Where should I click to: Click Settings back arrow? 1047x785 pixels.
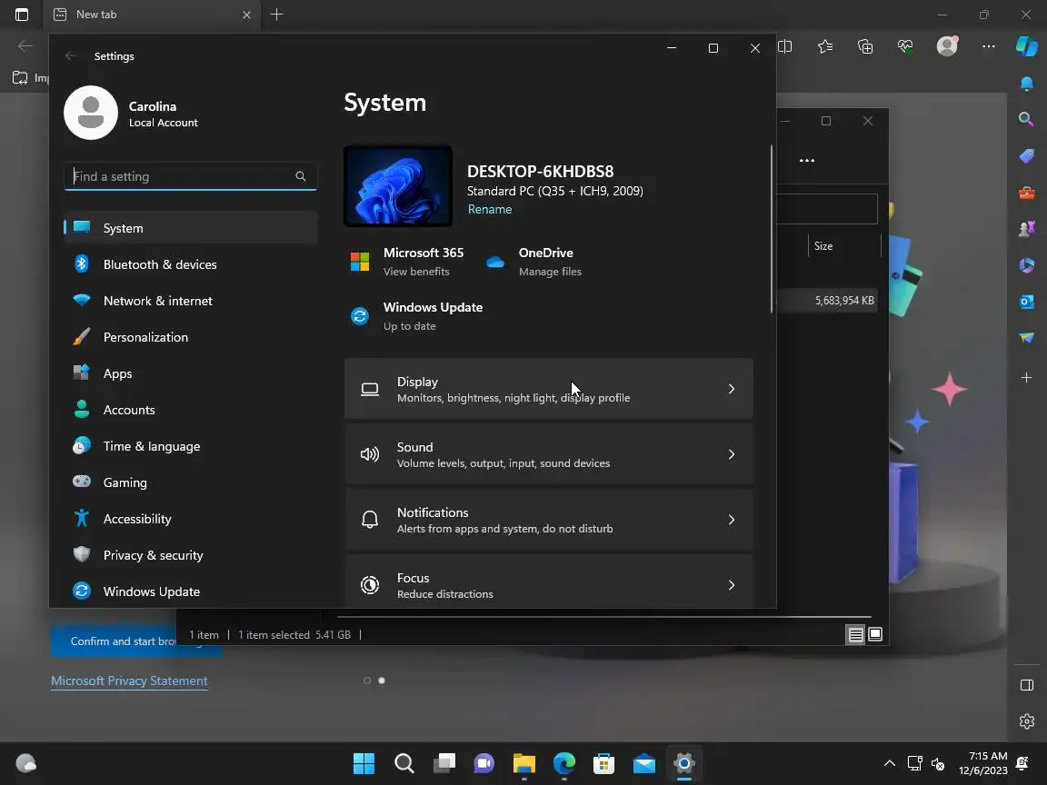71,56
